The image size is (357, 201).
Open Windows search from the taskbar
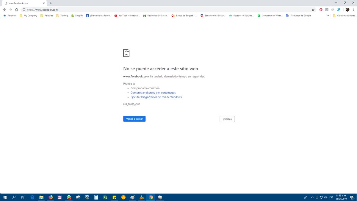pyautogui.click(x=14, y=197)
